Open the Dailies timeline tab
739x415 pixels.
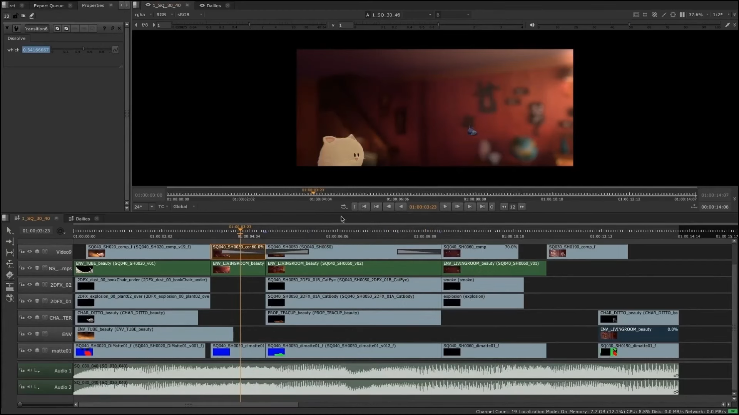83,219
